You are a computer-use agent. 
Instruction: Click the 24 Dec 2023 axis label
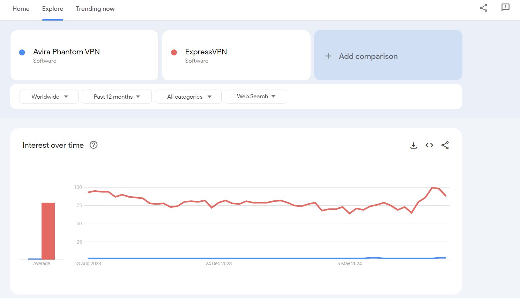[x=218, y=263]
